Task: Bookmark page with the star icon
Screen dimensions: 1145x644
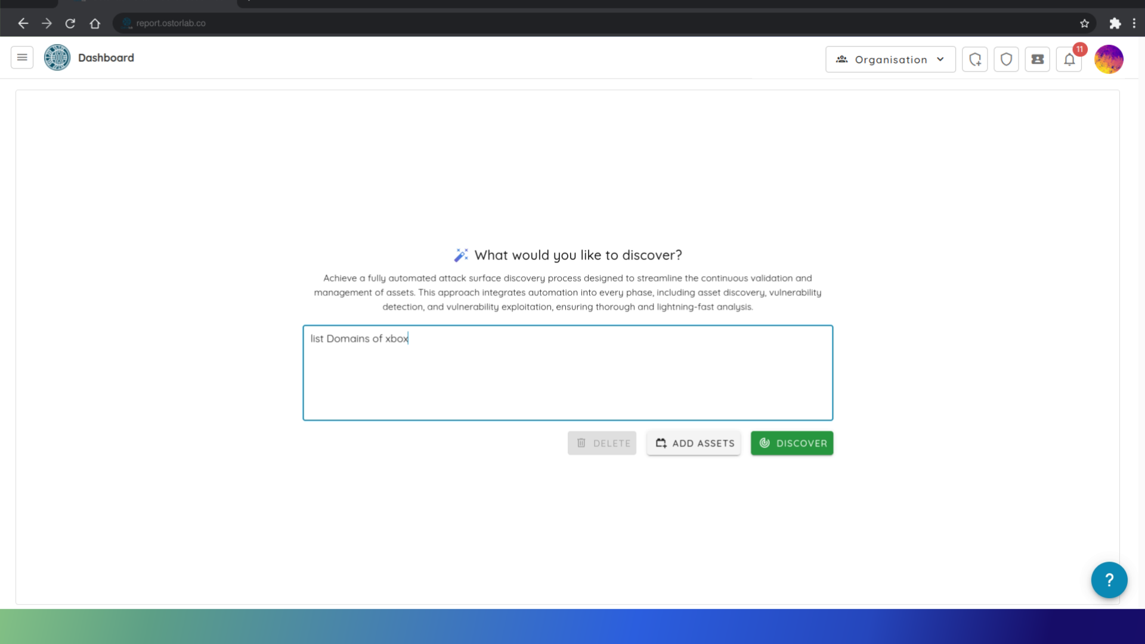Action: pos(1084,23)
